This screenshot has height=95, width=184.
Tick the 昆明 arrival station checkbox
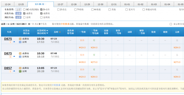pos(24,18)
